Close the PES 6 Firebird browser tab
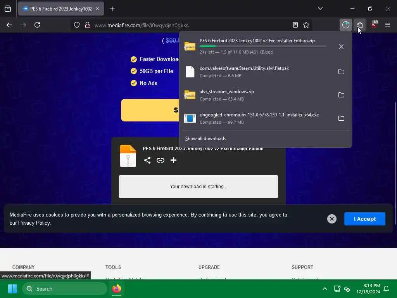The width and height of the screenshot is (397, 298). click(x=97, y=9)
